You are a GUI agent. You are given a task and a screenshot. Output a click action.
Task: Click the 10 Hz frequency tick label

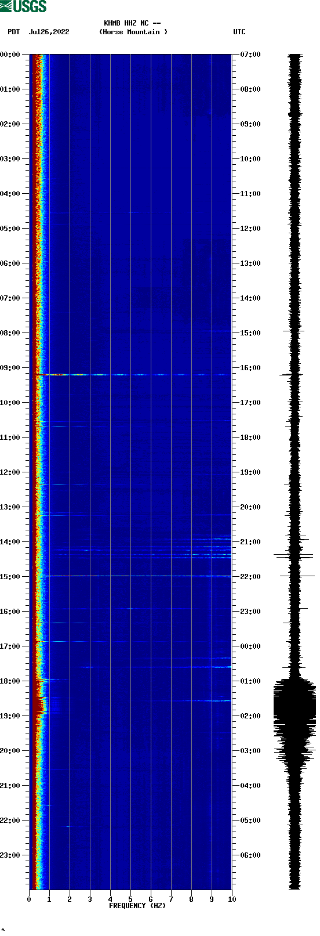[x=232, y=899]
